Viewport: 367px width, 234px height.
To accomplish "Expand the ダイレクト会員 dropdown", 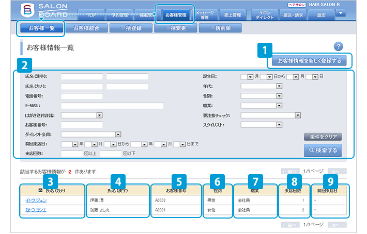I will 91,135.
